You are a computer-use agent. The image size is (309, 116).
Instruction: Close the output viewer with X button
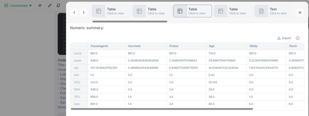300,13
